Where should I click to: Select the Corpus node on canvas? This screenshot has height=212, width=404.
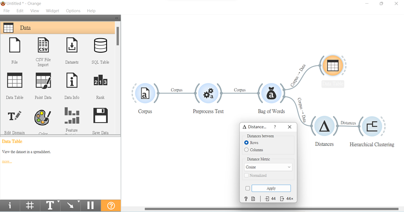[145, 93]
